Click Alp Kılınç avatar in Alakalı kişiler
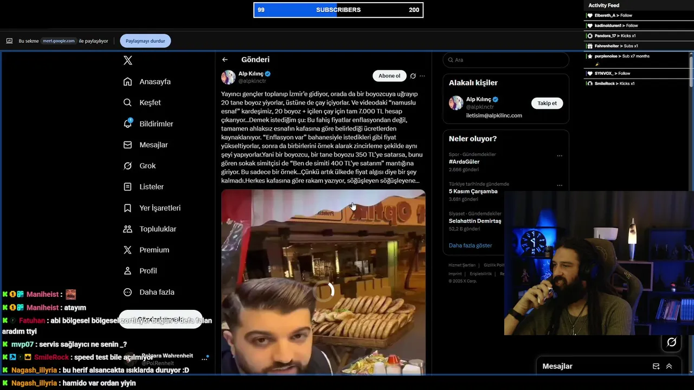The image size is (694, 390). coord(456,103)
